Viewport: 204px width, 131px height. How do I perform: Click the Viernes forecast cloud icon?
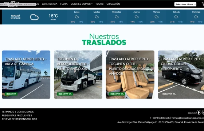click(156, 17)
